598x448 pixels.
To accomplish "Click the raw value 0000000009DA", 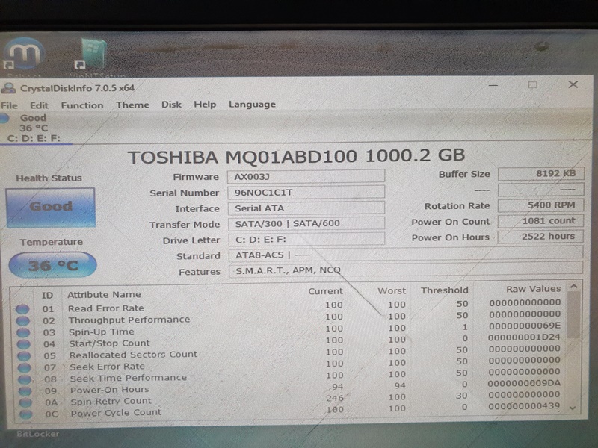I will (x=524, y=383).
